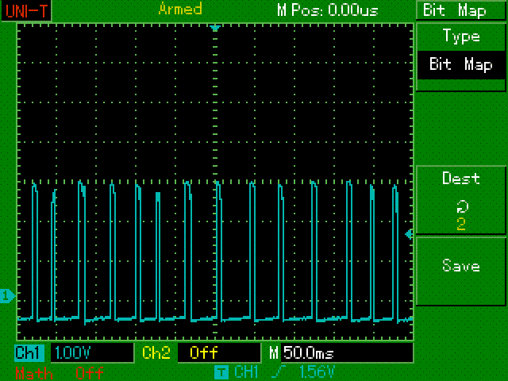This screenshot has height=381, width=508.
Task: Click the Math label
Action: point(33,374)
